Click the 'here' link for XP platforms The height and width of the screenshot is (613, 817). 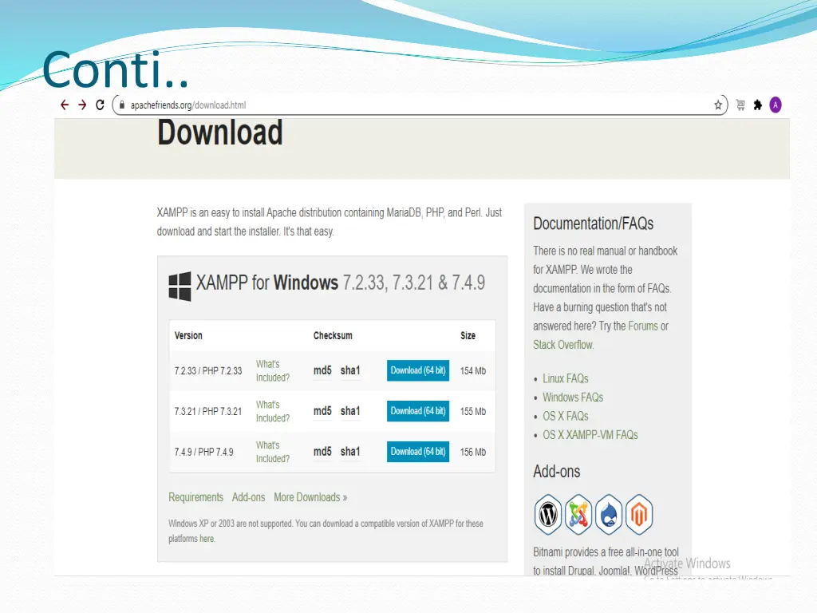(207, 539)
